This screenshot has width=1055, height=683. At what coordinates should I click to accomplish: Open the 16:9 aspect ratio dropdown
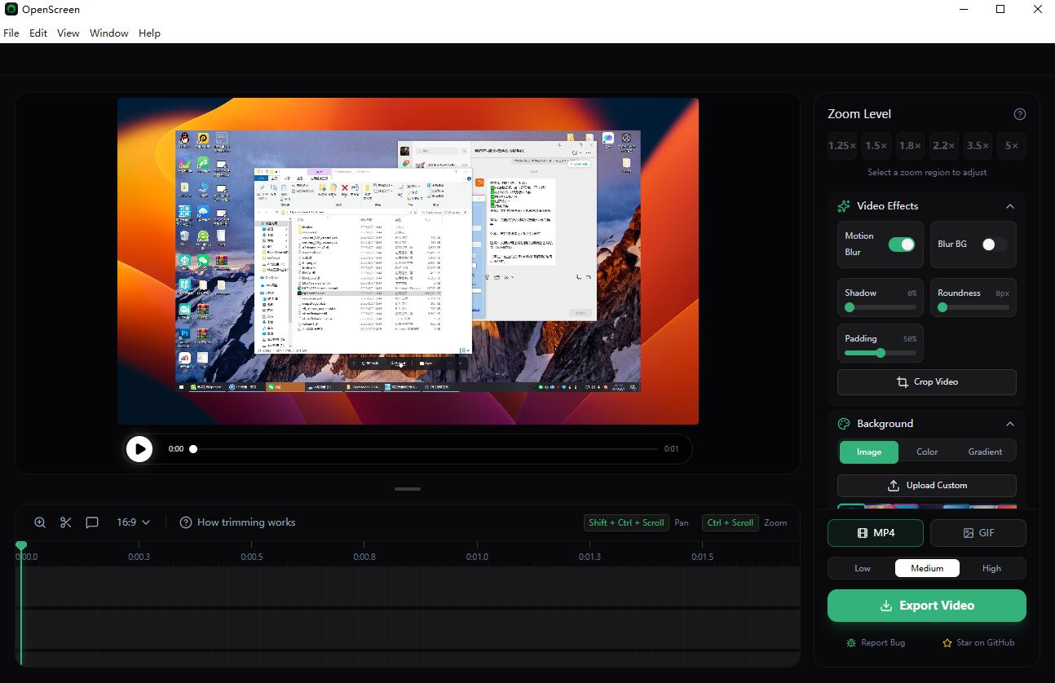click(x=133, y=522)
